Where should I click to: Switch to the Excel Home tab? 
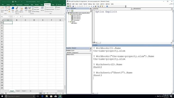point(8,5)
